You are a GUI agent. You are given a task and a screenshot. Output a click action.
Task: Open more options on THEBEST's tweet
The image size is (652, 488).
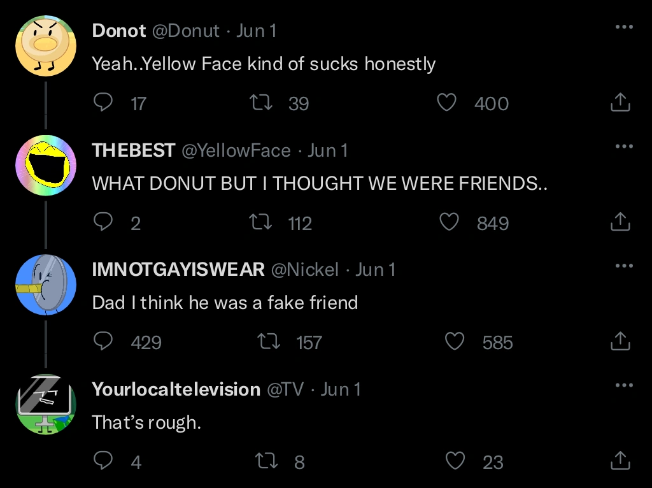coord(624,147)
